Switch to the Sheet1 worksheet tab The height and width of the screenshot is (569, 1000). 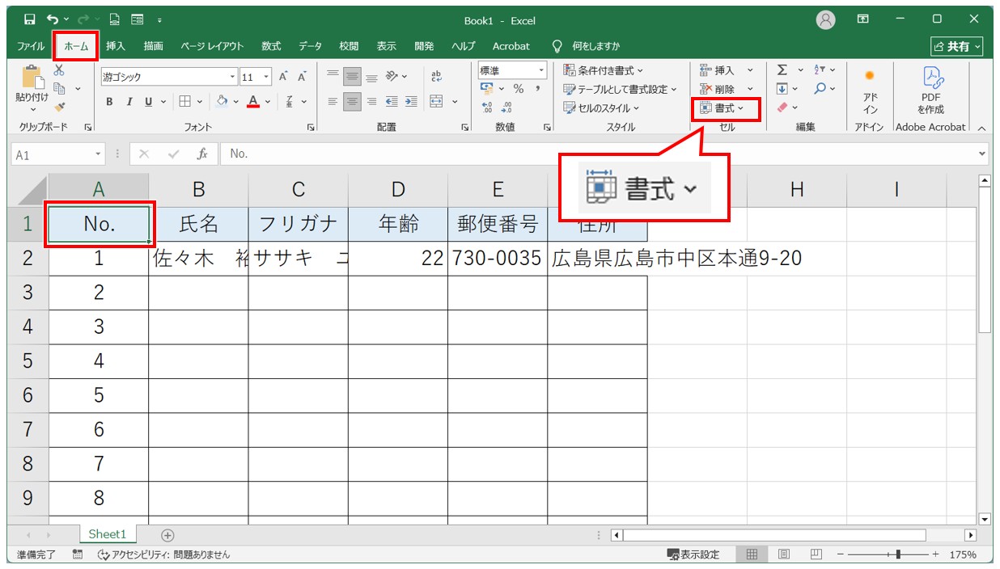click(108, 534)
